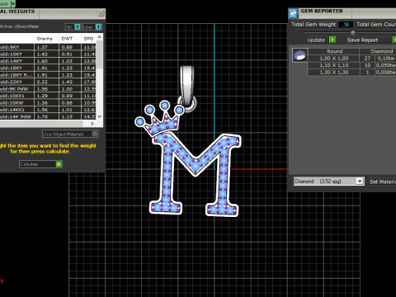396x297 pixels.
Task: Select the Gold:10KX1 row
Action: (48, 96)
